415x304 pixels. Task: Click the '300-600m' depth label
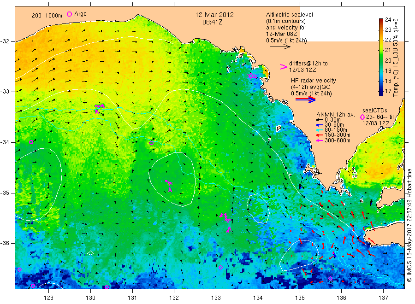[x=338, y=140]
